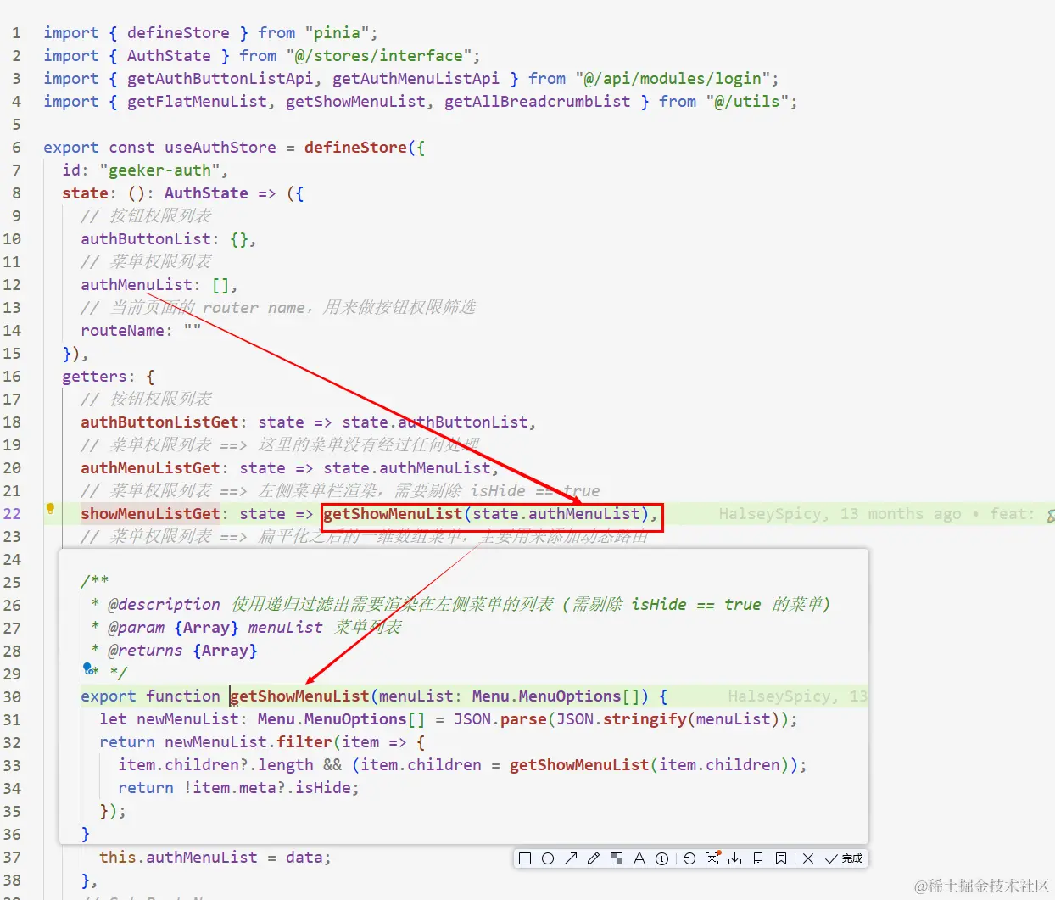
Task: Click newMenuList.filter on line 32
Action: (248, 741)
